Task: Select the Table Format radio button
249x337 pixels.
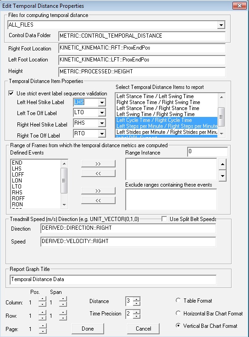Action: (178, 300)
